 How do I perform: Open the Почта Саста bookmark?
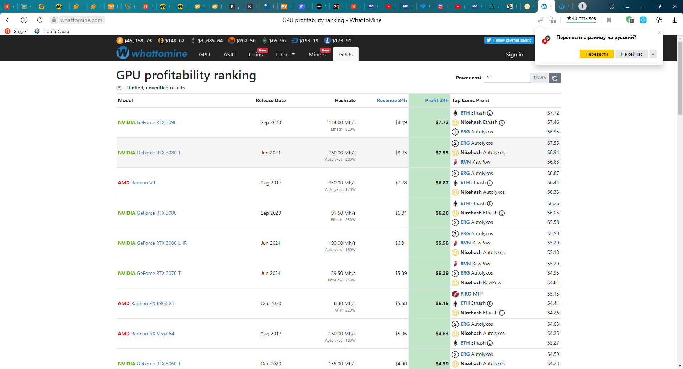pyautogui.click(x=52, y=31)
